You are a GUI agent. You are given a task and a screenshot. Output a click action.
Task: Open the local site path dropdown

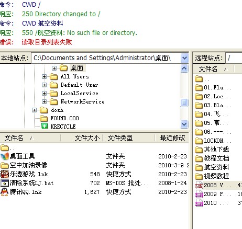(184, 58)
